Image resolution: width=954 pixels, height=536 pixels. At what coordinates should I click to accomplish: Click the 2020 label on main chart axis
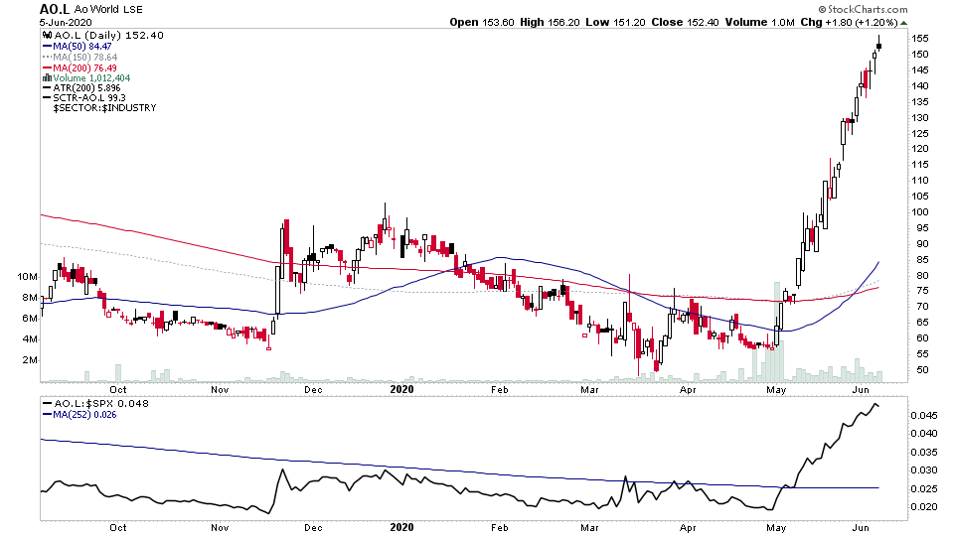pyautogui.click(x=401, y=389)
